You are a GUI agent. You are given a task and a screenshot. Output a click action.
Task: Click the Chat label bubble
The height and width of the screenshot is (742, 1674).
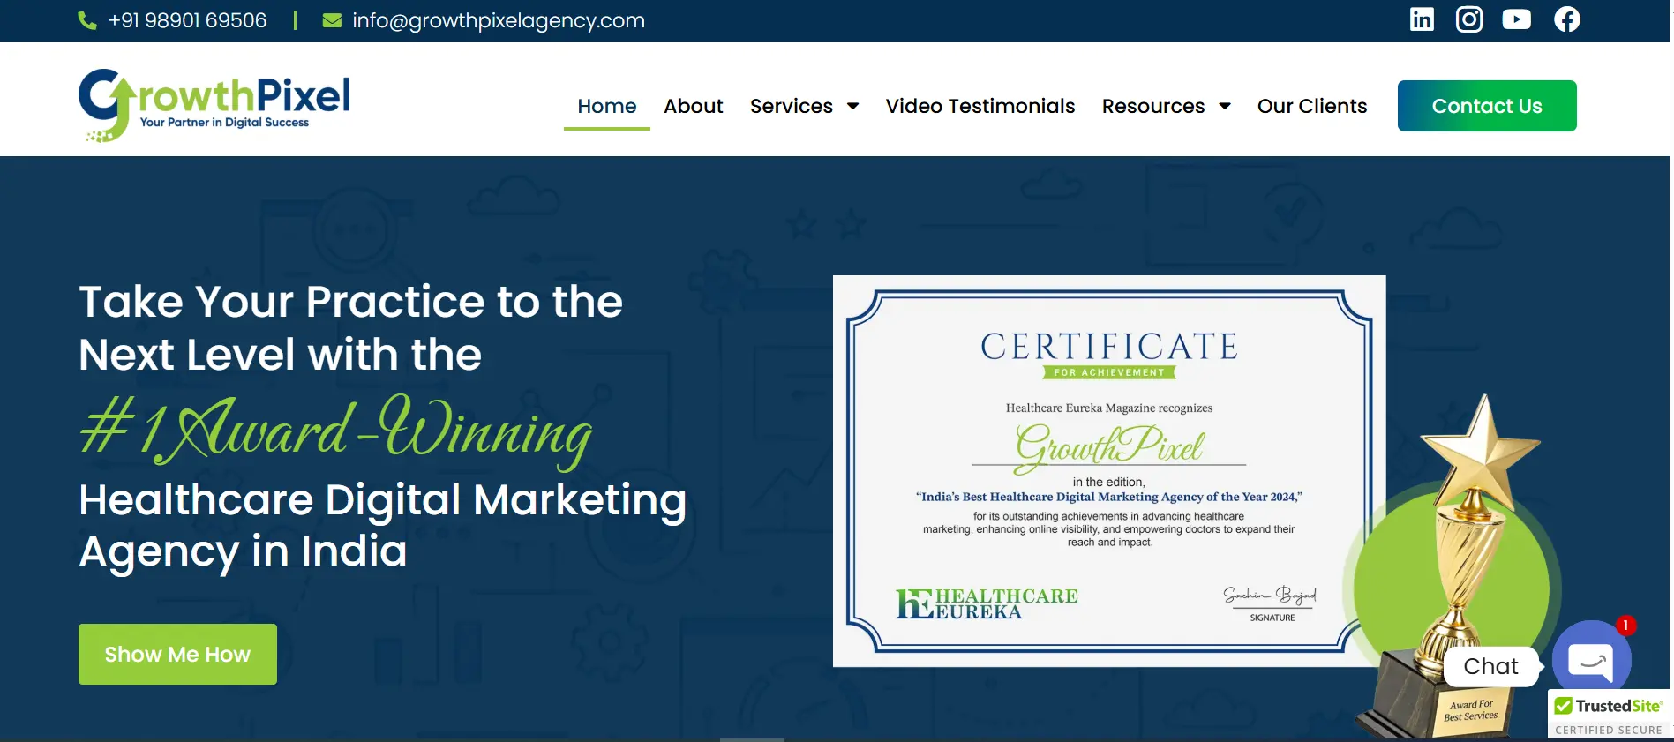point(1491,666)
